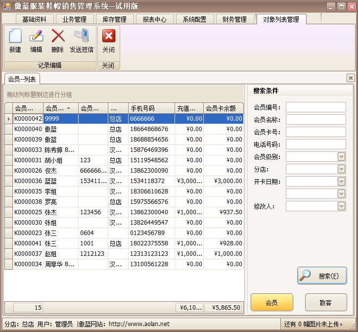
Task: Select the 财务管理 tab
Action: coord(234,19)
